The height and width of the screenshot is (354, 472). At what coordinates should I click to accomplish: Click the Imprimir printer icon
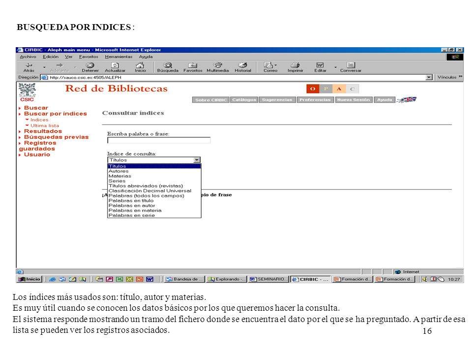coord(295,65)
